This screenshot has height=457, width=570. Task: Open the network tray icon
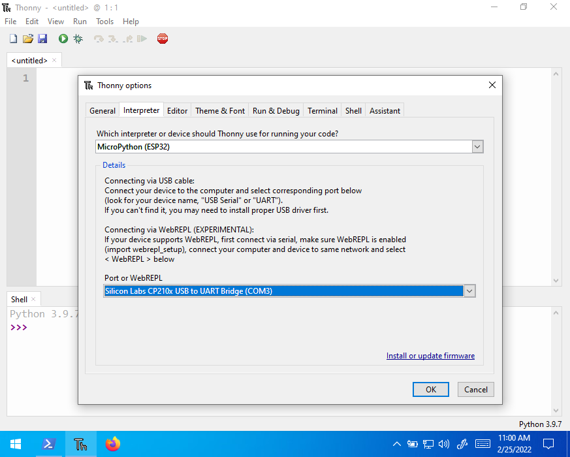click(x=428, y=444)
